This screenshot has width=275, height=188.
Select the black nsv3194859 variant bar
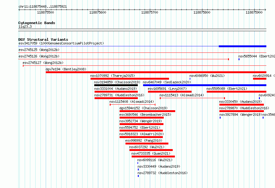(116, 85)
